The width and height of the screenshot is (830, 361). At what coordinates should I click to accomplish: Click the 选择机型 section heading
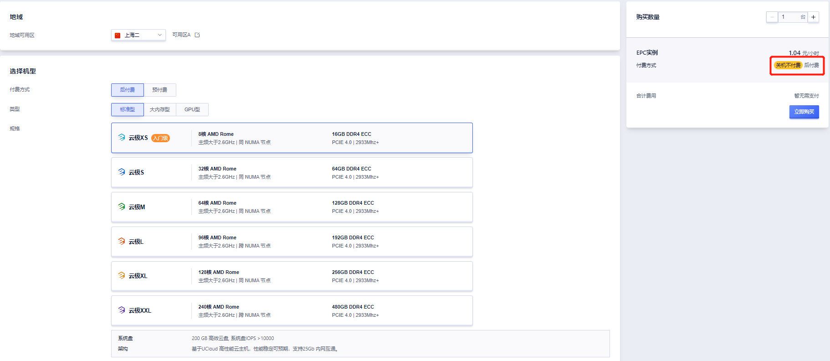pyautogui.click(x=23, y=71)
